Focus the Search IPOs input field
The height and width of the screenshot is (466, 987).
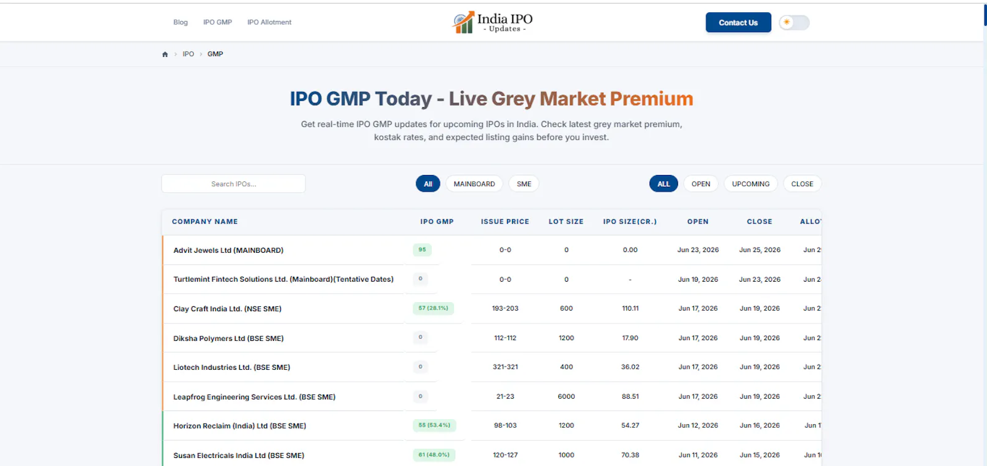(x=233, y=184)
